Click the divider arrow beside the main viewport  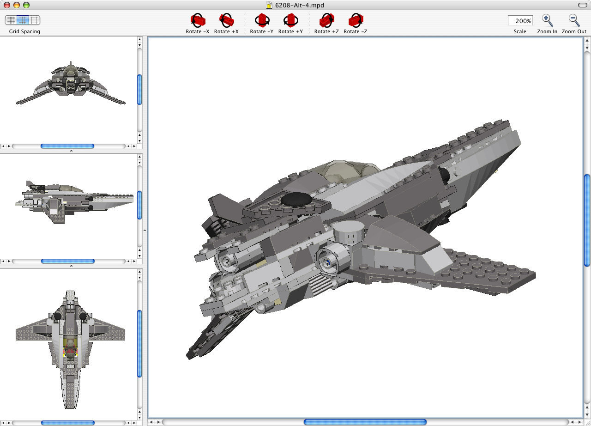(x=145, y=230)
